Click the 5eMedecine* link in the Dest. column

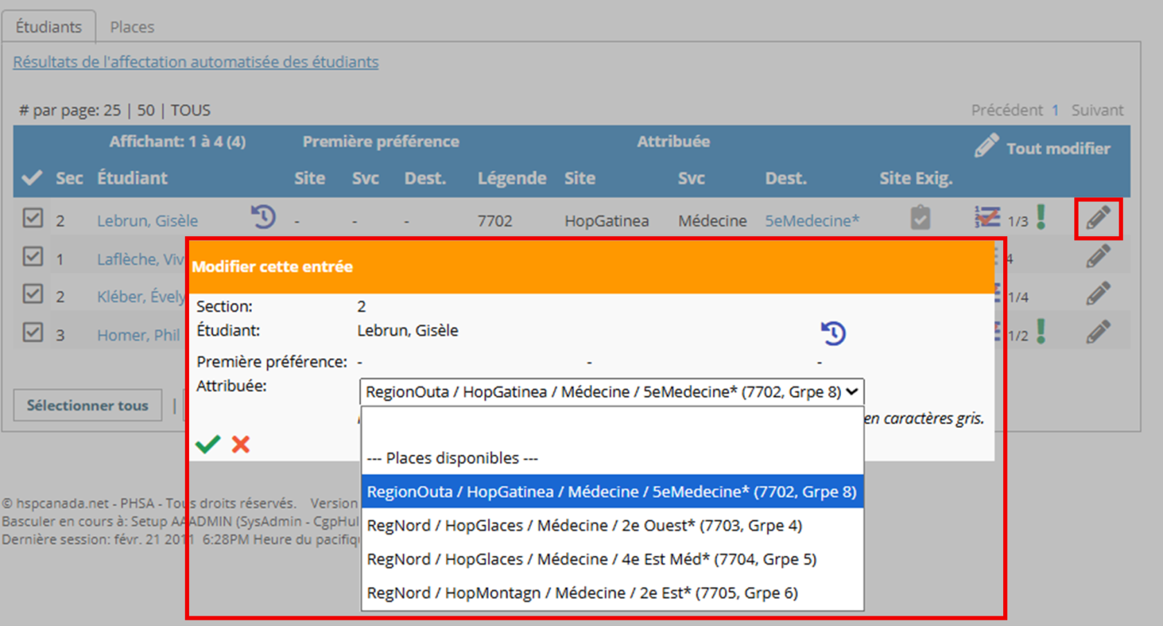[811, 220]
